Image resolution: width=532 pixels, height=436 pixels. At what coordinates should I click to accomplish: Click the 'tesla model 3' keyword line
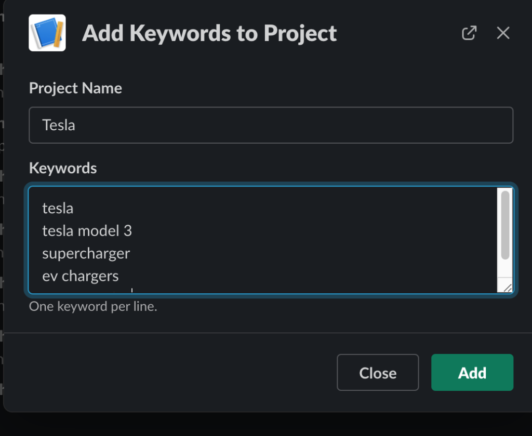pyautogui.click(x=87, y=231)
